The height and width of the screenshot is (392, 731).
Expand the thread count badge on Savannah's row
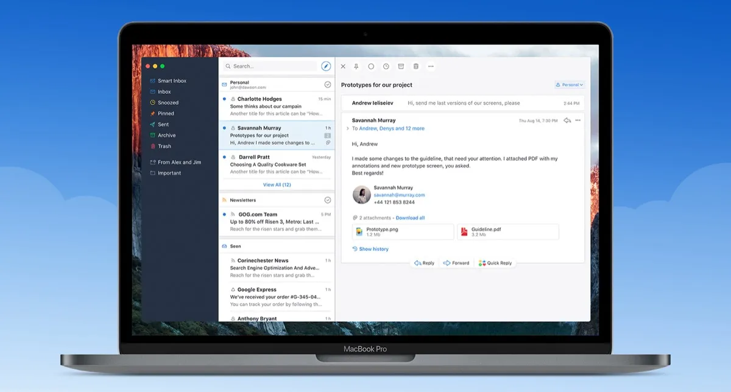tap(328, 135)
